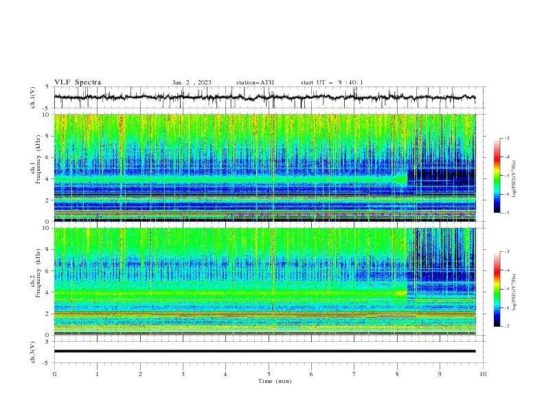This screenshot has height=420, width=544.
Task: Click inside the ch.2 spectrogram panel
Action: click(264, 281)
